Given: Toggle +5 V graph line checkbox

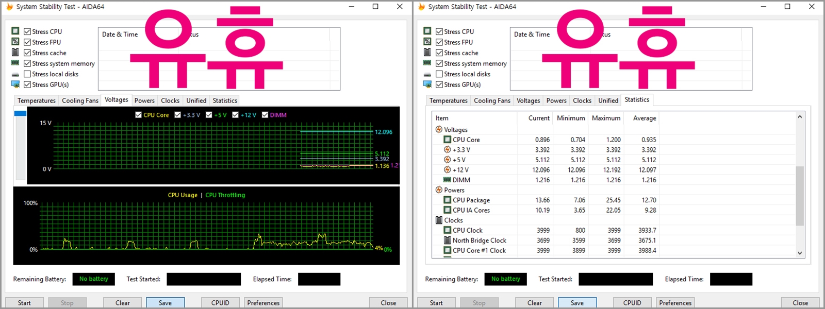Looking at the screenshot, I should coord(209,115).
